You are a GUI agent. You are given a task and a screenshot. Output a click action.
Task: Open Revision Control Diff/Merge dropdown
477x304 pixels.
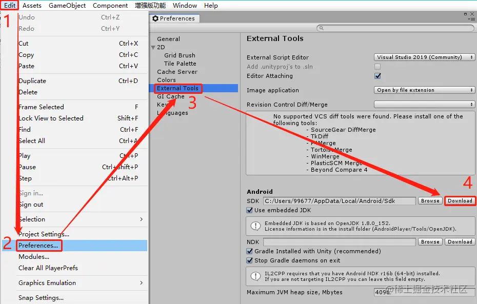coord(424,104)
